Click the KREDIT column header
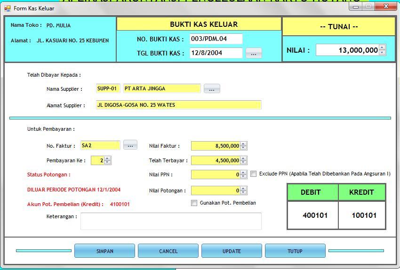The image size is (400, 270). coord(362,192)
